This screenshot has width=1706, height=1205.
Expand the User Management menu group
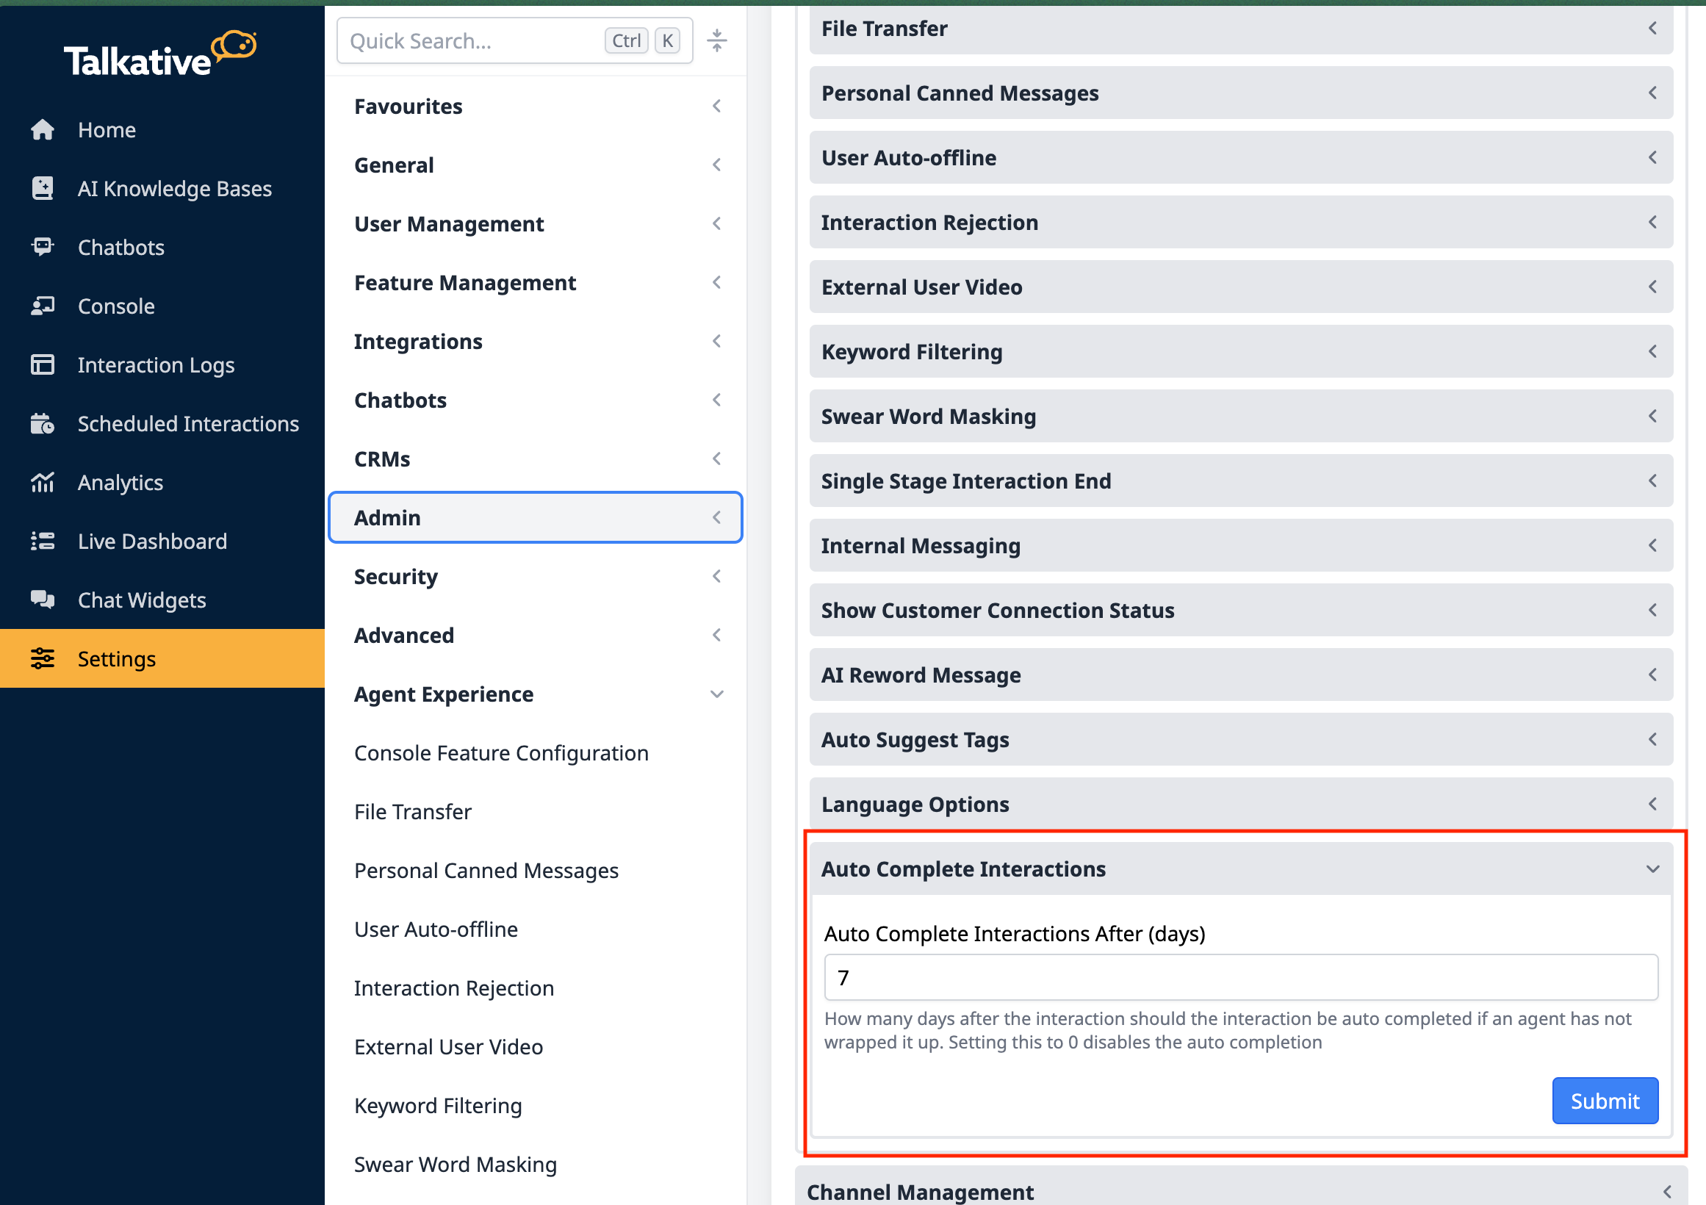[x=535, y=223]
